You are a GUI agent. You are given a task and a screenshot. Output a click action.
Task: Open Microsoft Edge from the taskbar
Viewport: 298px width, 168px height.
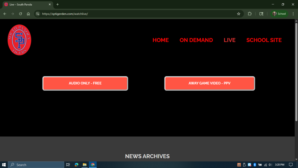click(x=77, y=165)
